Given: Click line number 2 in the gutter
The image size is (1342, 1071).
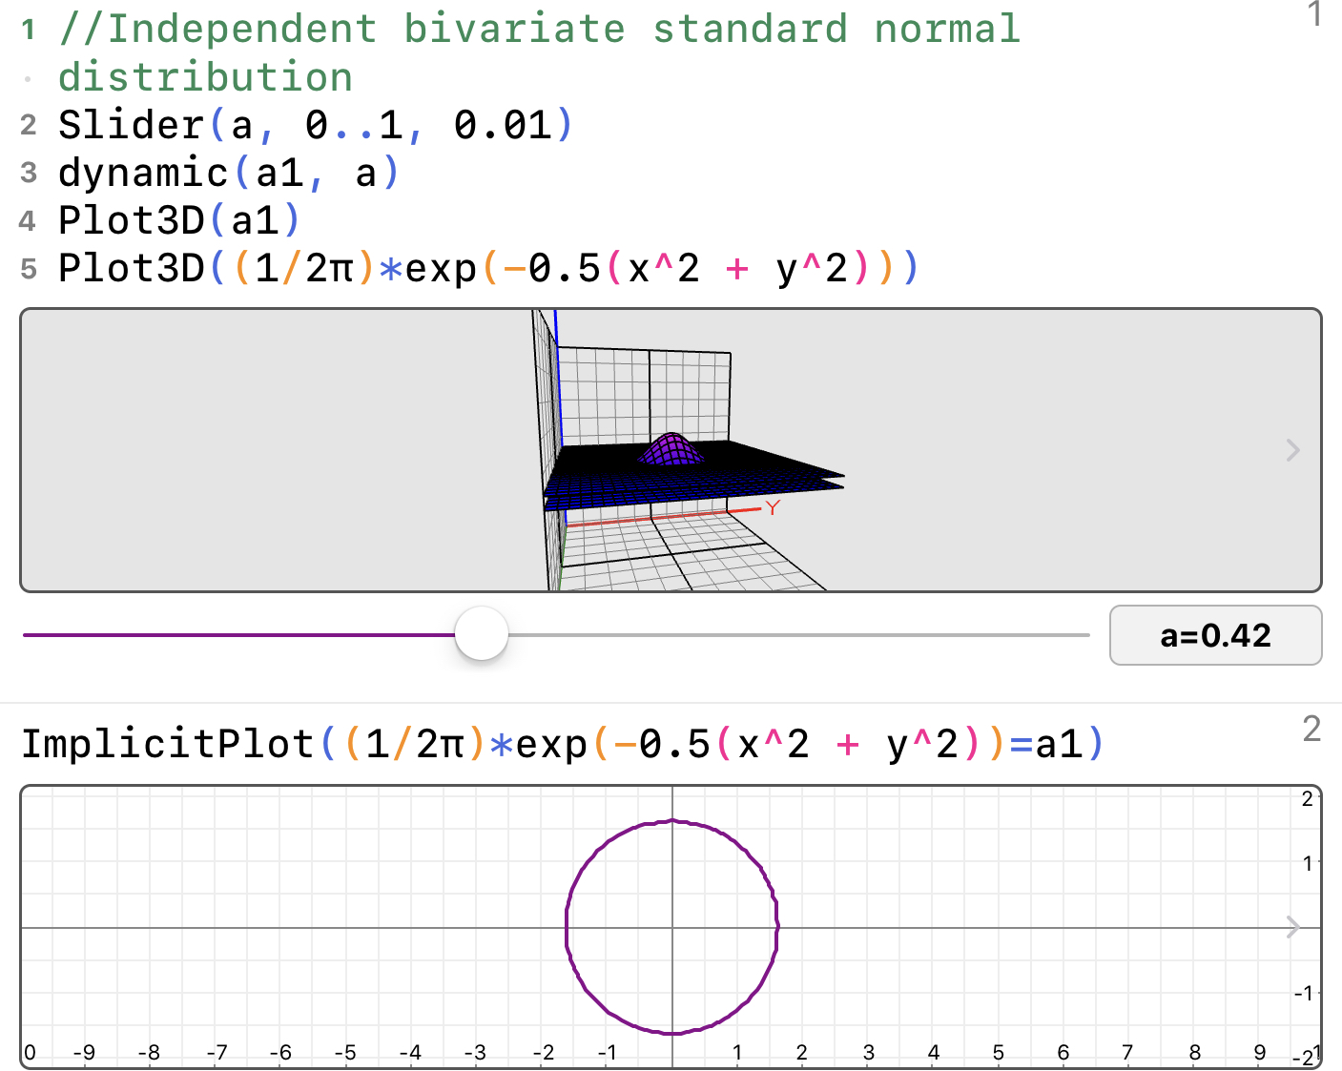Looking at the screenshot, I should 29,125.
